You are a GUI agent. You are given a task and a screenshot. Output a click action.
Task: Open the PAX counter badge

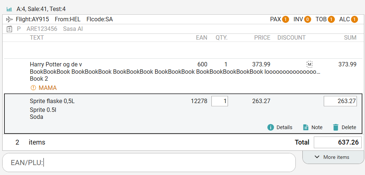pos(285,19)
